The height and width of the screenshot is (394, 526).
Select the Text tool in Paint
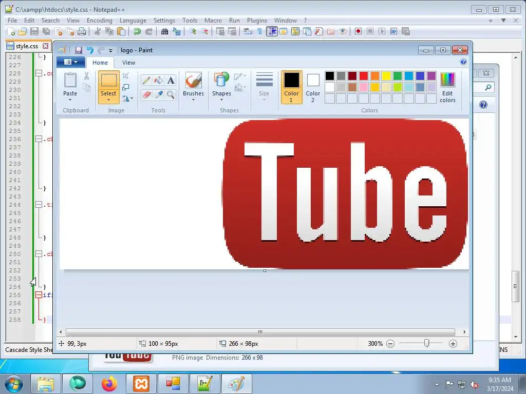tap(171, 81)
